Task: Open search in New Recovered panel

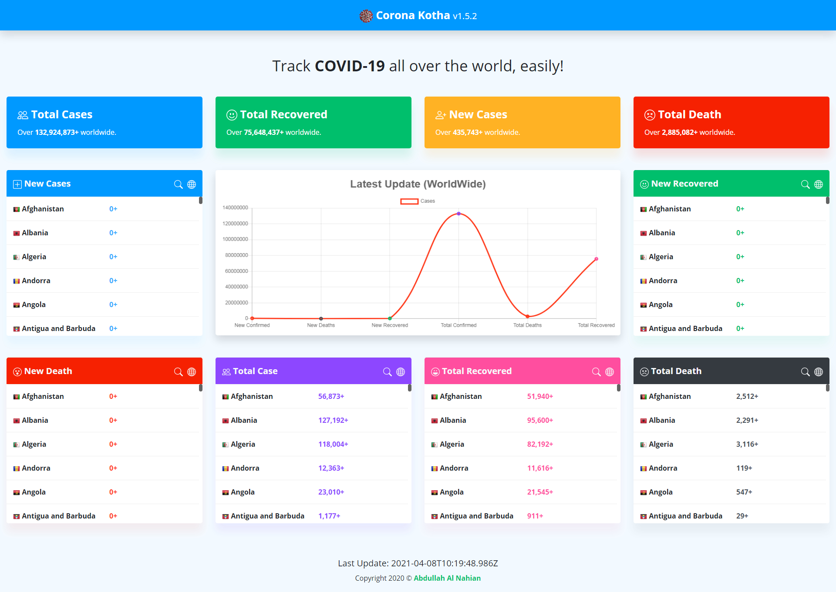Action: (x=805, y=184)
